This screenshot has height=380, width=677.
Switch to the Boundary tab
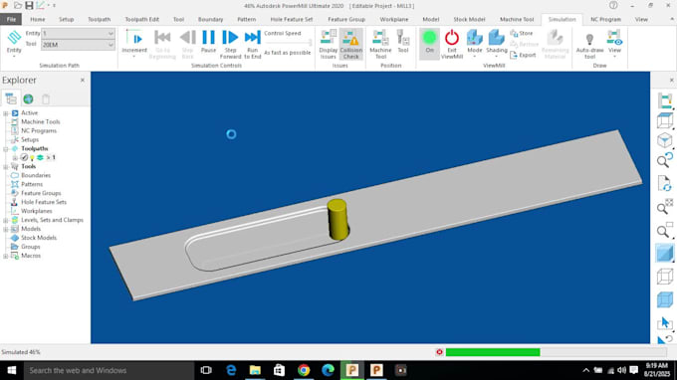pos(210,20)
